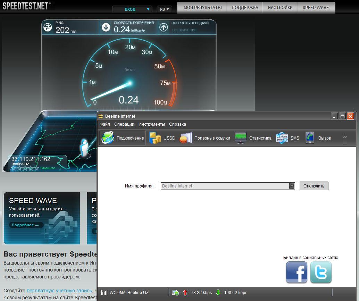The height and width of the screenshot is (301, 359).
Task: Click the 0.24 Мбит/с download result
Action: (x=130, y=30)
